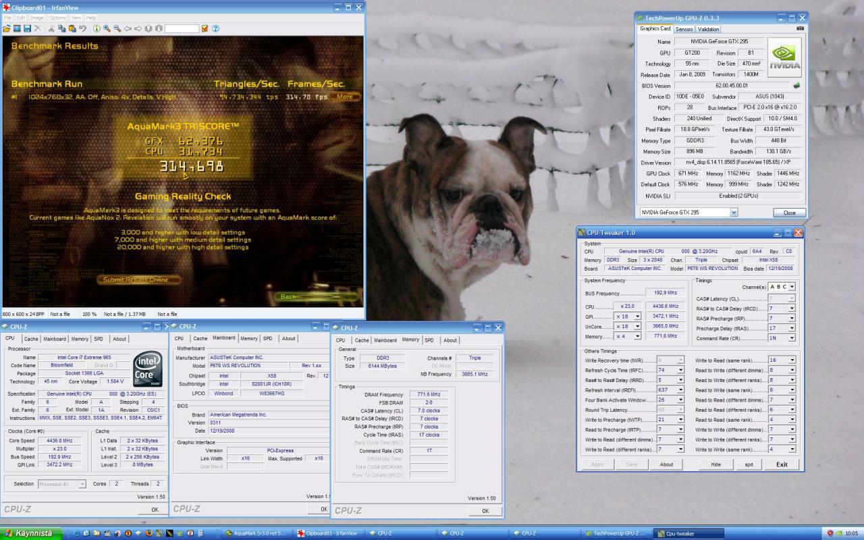
Task: Click the antivirus shield icon in system tray
Action: tap(830, 533)
